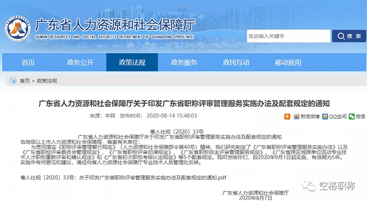Viewport: 367px width, 202px height.
Task: Click the Guangdong HRSS department logo emblem
Action: pos(18,28)
